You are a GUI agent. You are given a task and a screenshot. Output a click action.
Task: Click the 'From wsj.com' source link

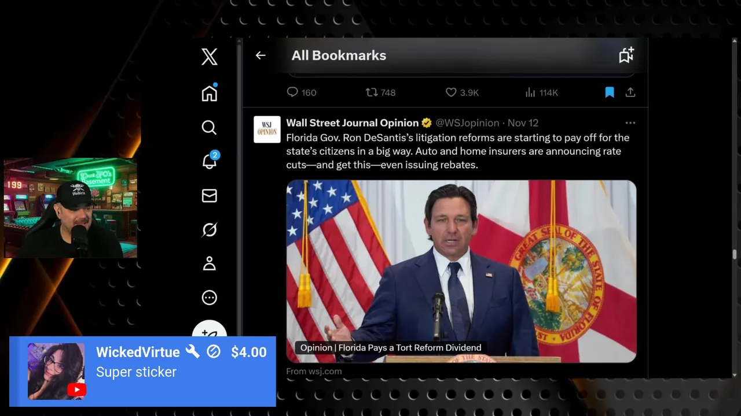(314, 371)
